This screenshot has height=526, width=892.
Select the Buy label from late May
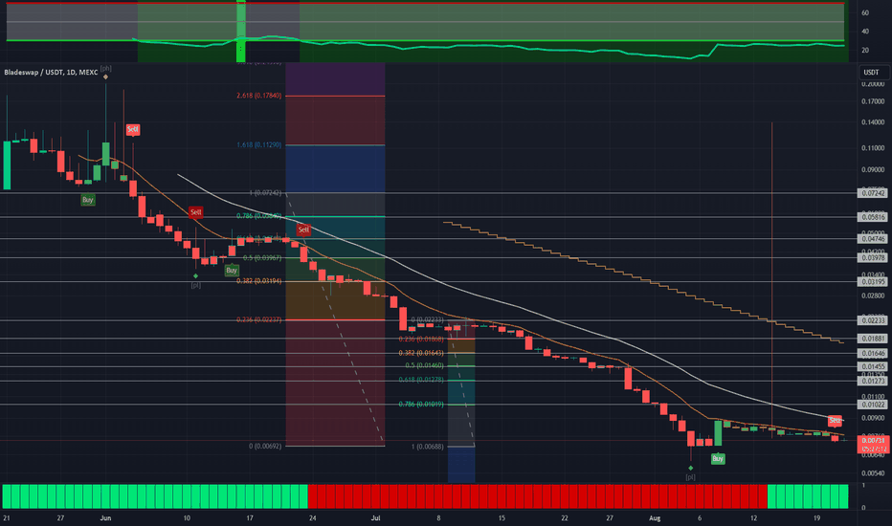88,200
